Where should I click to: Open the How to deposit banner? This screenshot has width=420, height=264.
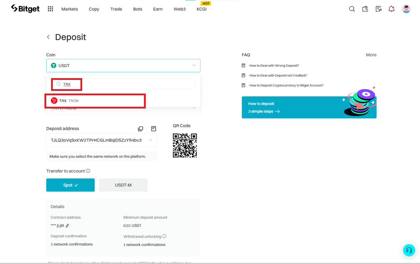[x=309, y=107]
